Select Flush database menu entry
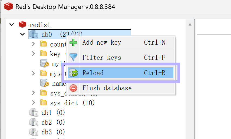 coord(121,88)
